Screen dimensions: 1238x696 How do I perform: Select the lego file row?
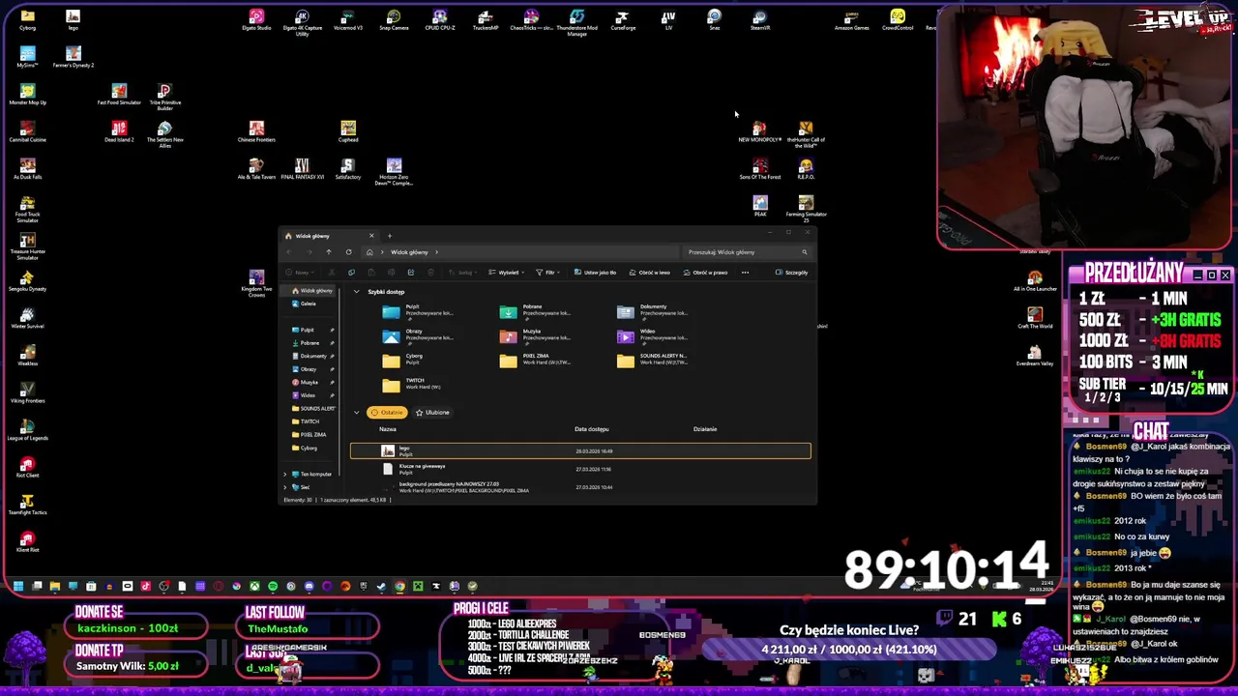(580, 451)
